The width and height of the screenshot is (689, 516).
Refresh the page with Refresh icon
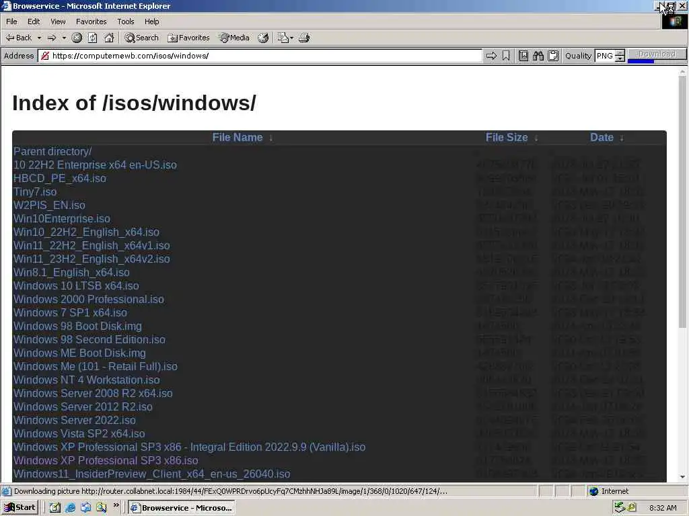(x=92, y=38)
